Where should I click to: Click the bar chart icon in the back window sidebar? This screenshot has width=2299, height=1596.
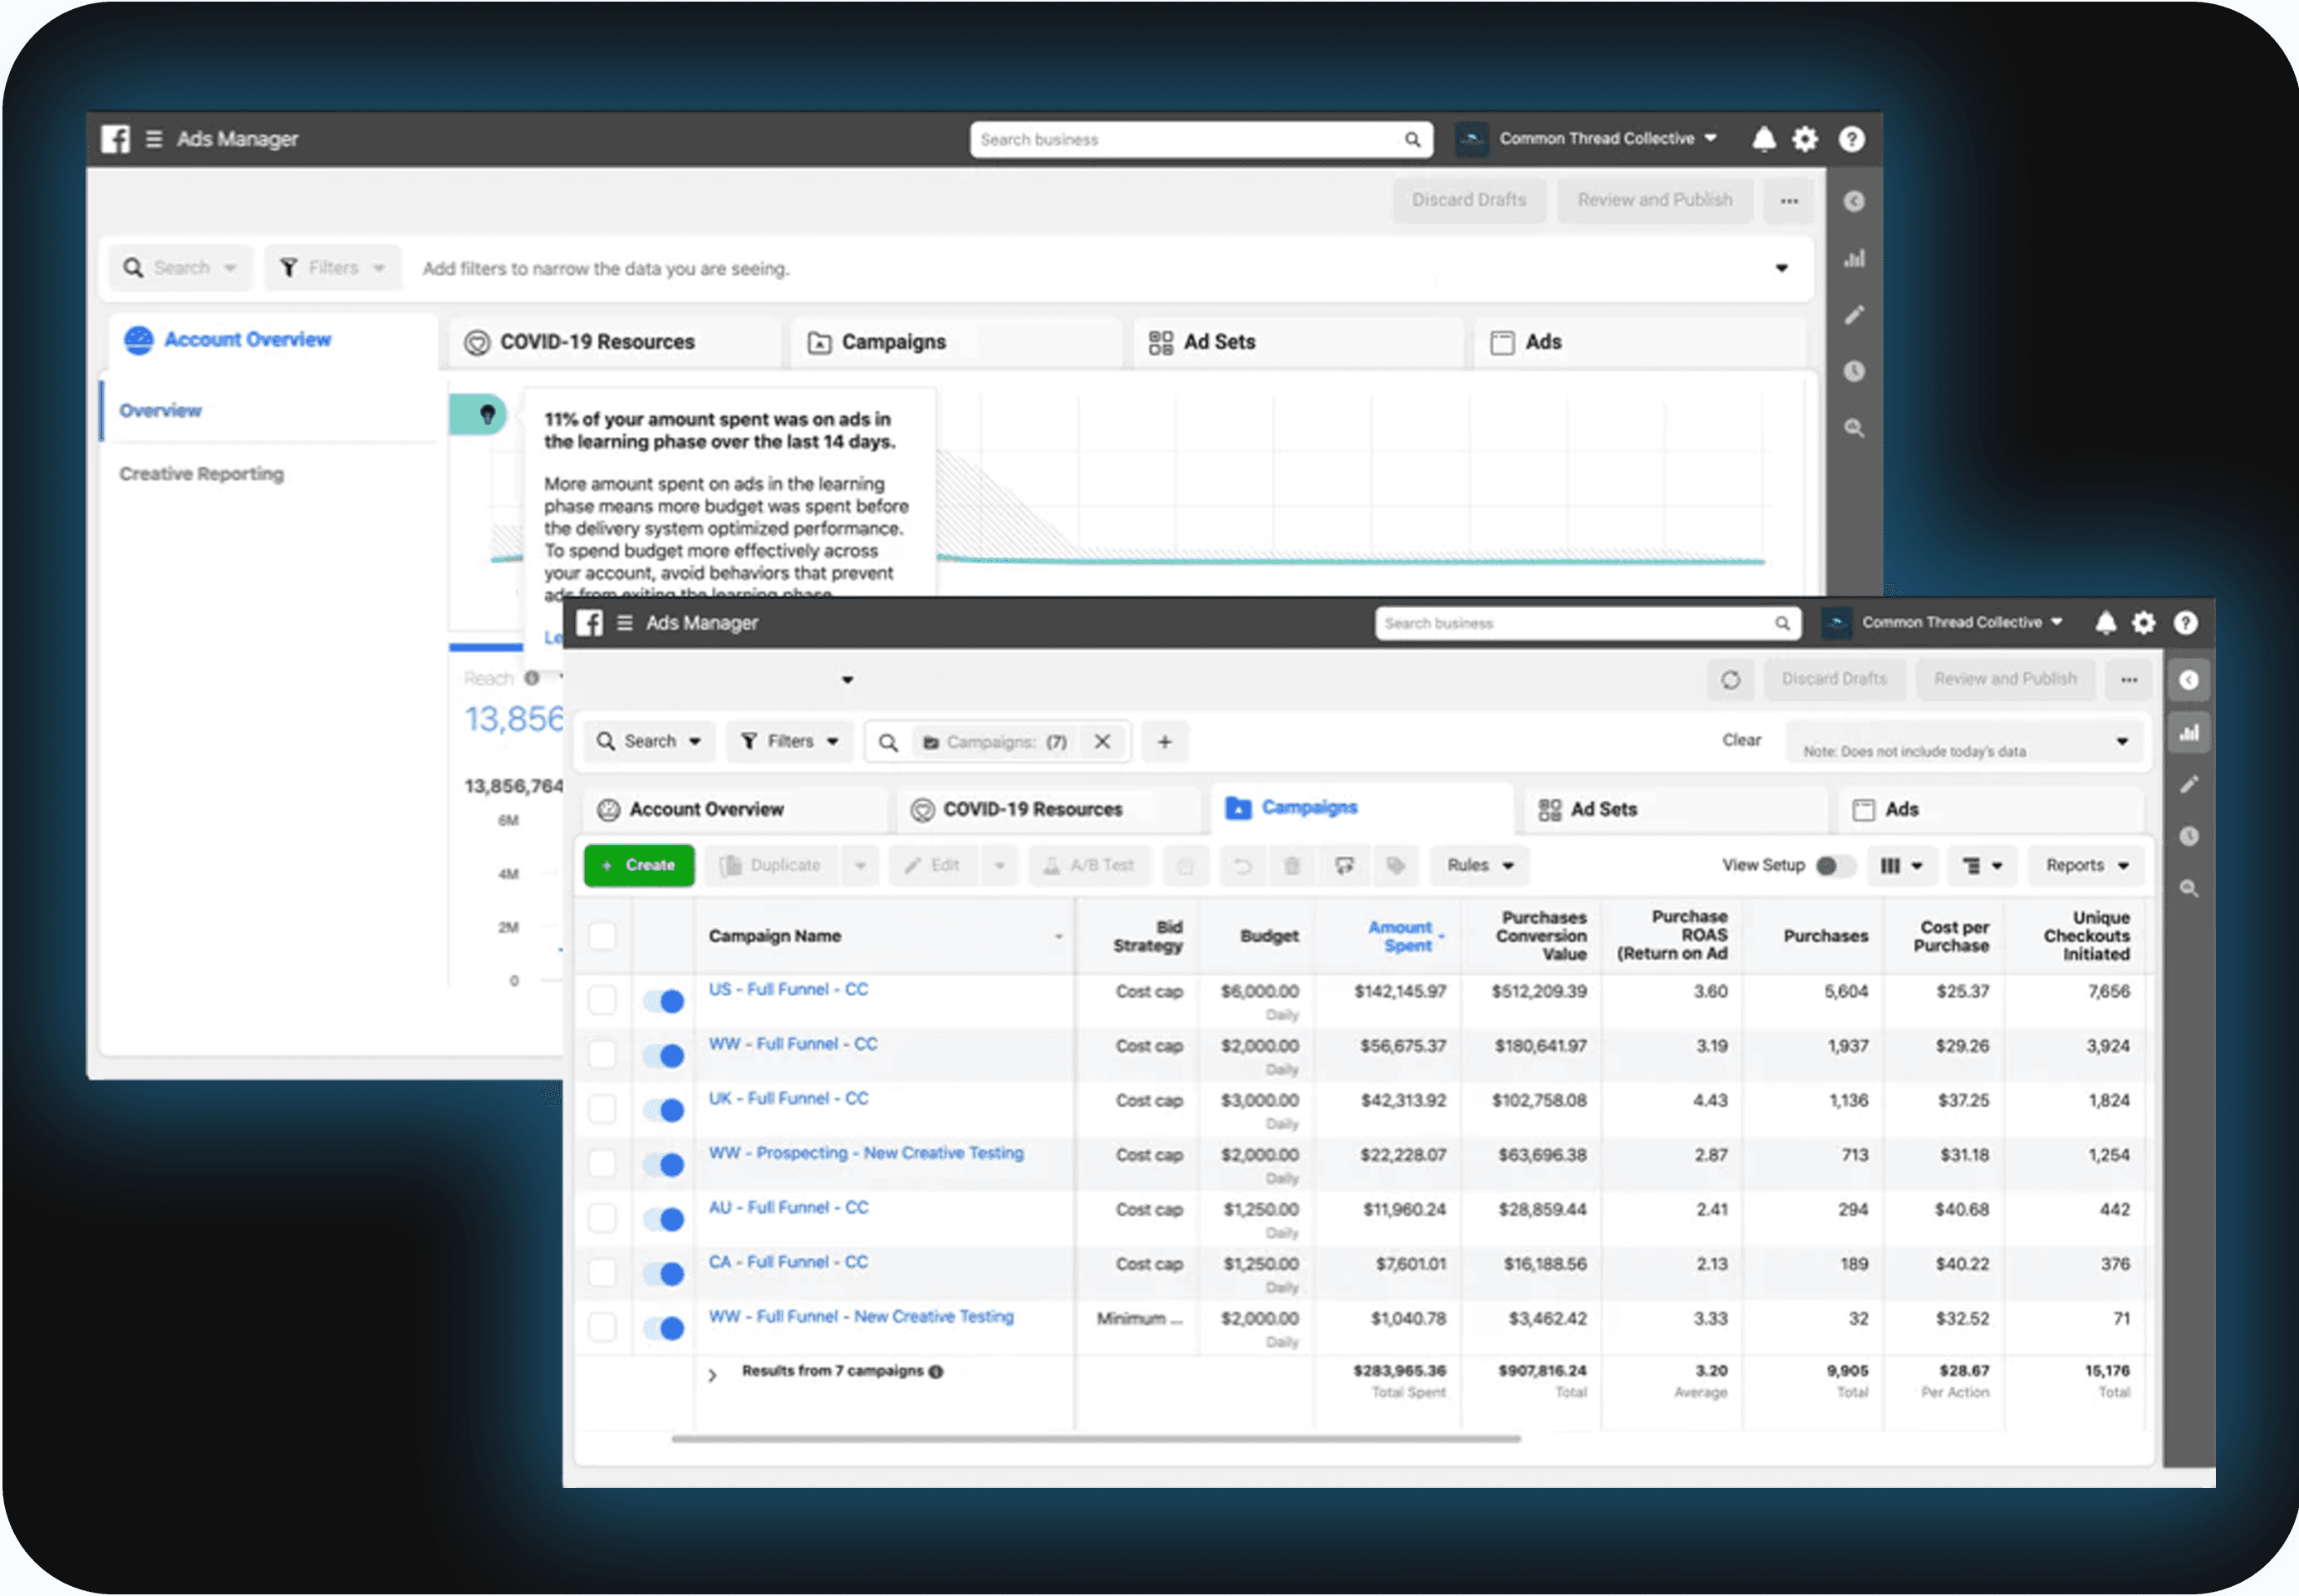tap(1855, 259)
